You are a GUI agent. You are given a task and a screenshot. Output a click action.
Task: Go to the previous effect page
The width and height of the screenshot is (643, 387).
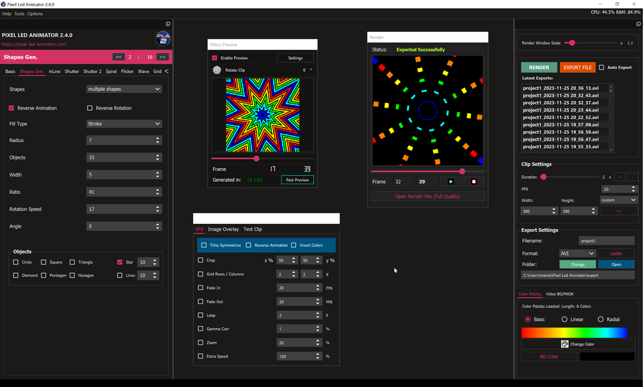(x=118, y=57)
